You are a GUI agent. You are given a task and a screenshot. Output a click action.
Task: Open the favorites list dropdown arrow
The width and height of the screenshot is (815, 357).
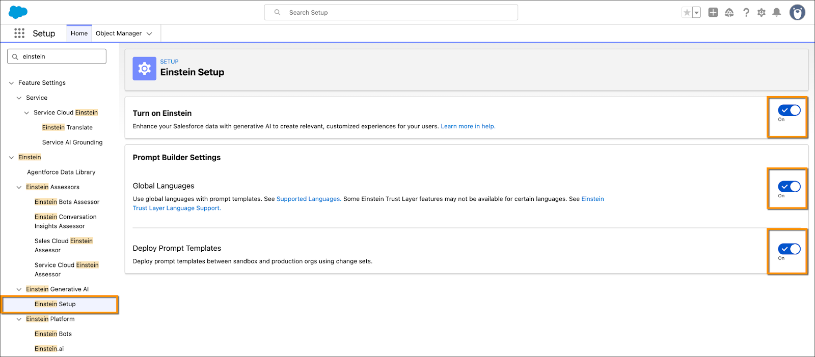pos(696,12)
